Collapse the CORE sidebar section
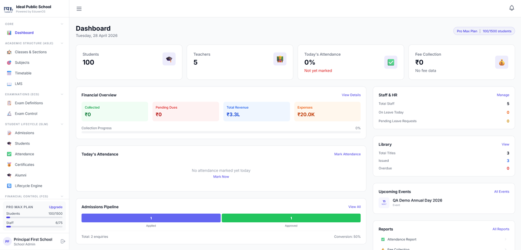Image resolution: width=521 pixels, height=250 pixels. (x=62, y=24)
